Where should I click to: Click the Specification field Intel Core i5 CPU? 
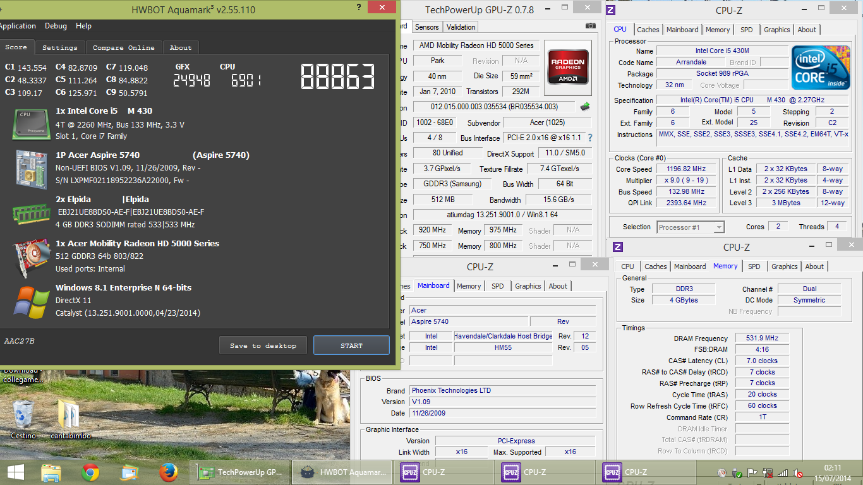(x=752, y=100)
